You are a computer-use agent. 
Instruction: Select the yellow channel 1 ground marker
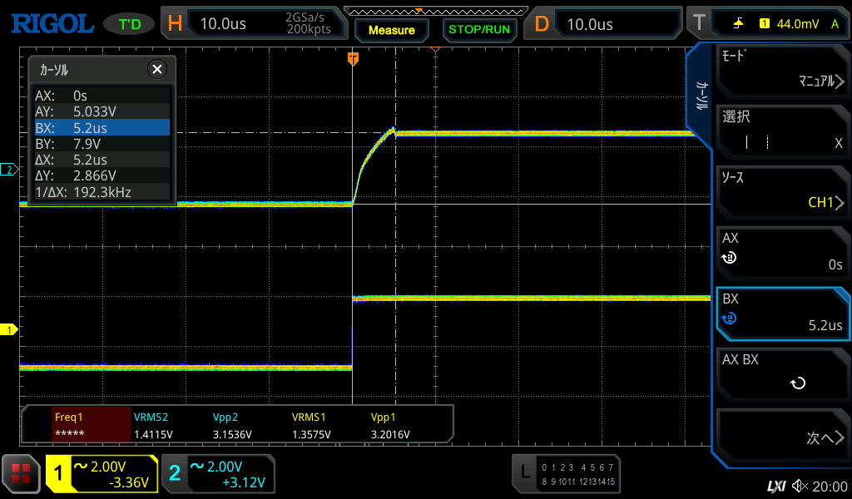[9, 330]
